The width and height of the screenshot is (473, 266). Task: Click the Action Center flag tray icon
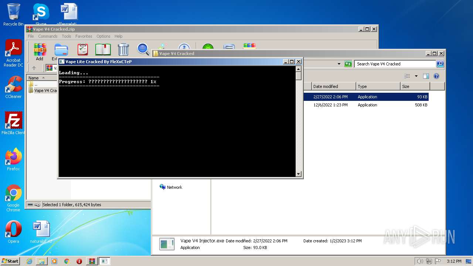tap(438, 261)
